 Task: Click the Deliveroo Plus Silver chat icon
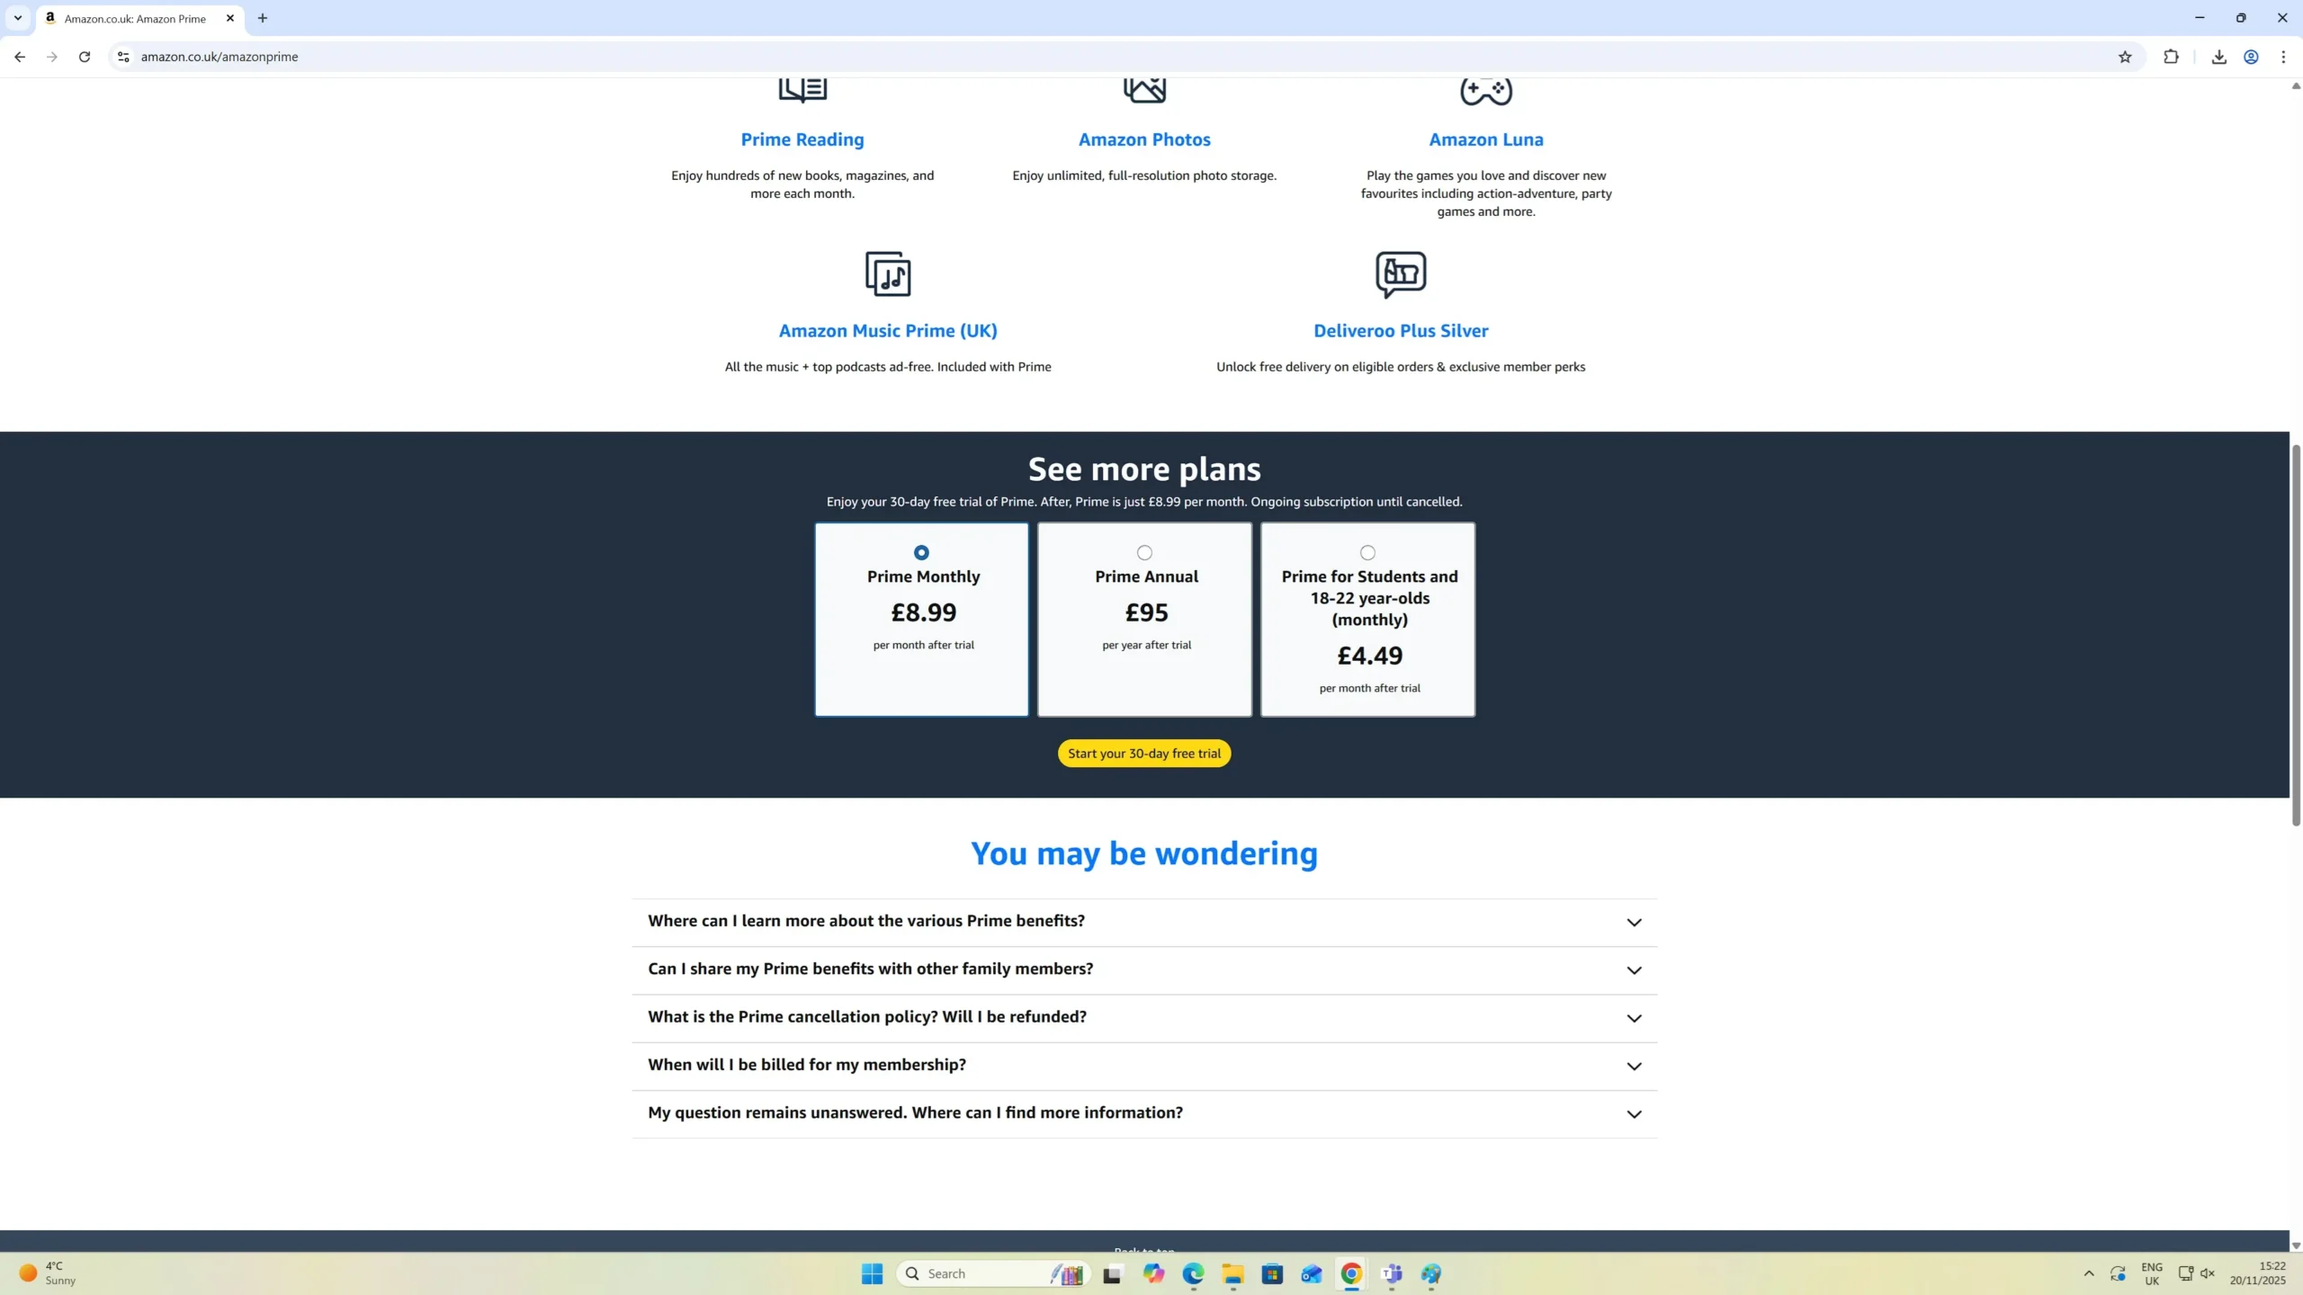pyautogui.click(x=1401, y=273)
